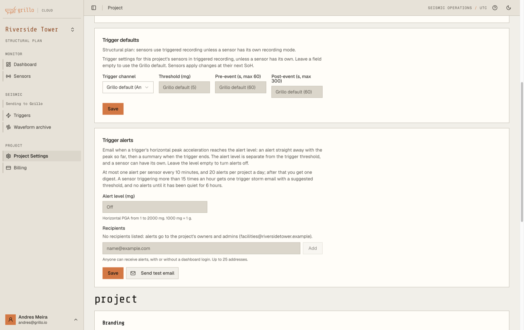Click envelope icon on Send test email

[x=133, y=273]
